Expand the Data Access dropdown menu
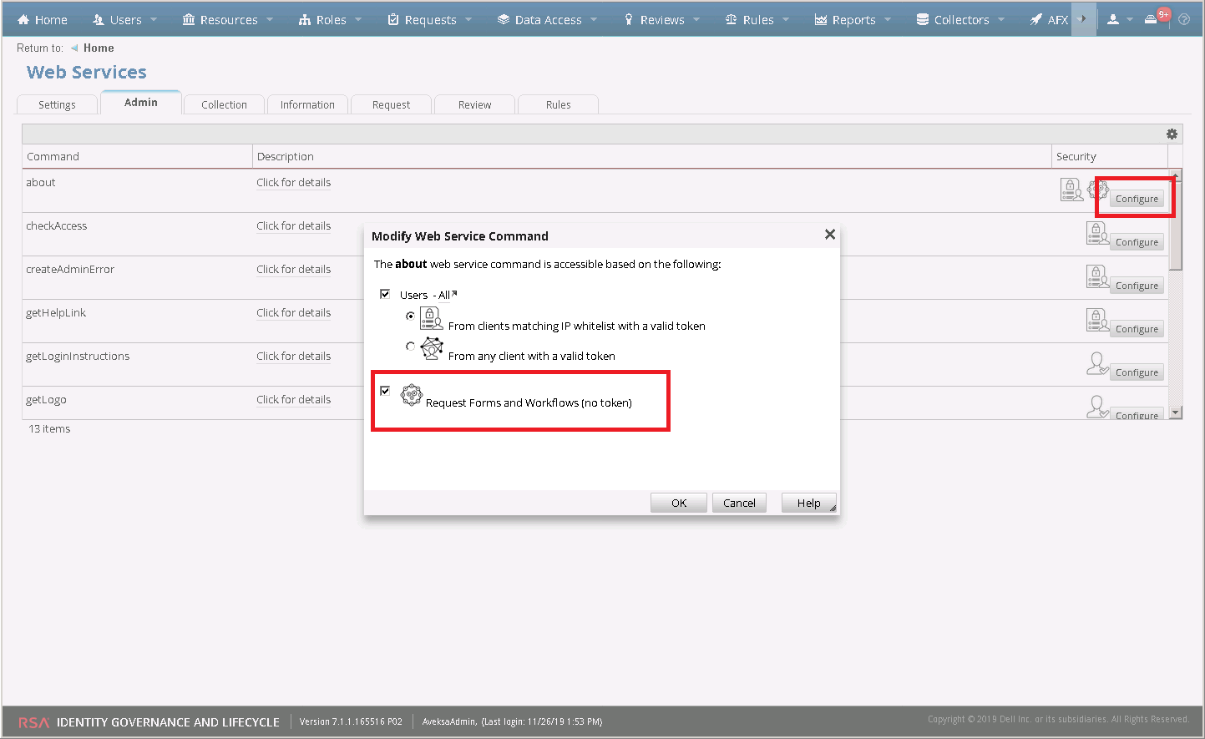The width and height of the screenshot is (1205, 739). [546, 18]
